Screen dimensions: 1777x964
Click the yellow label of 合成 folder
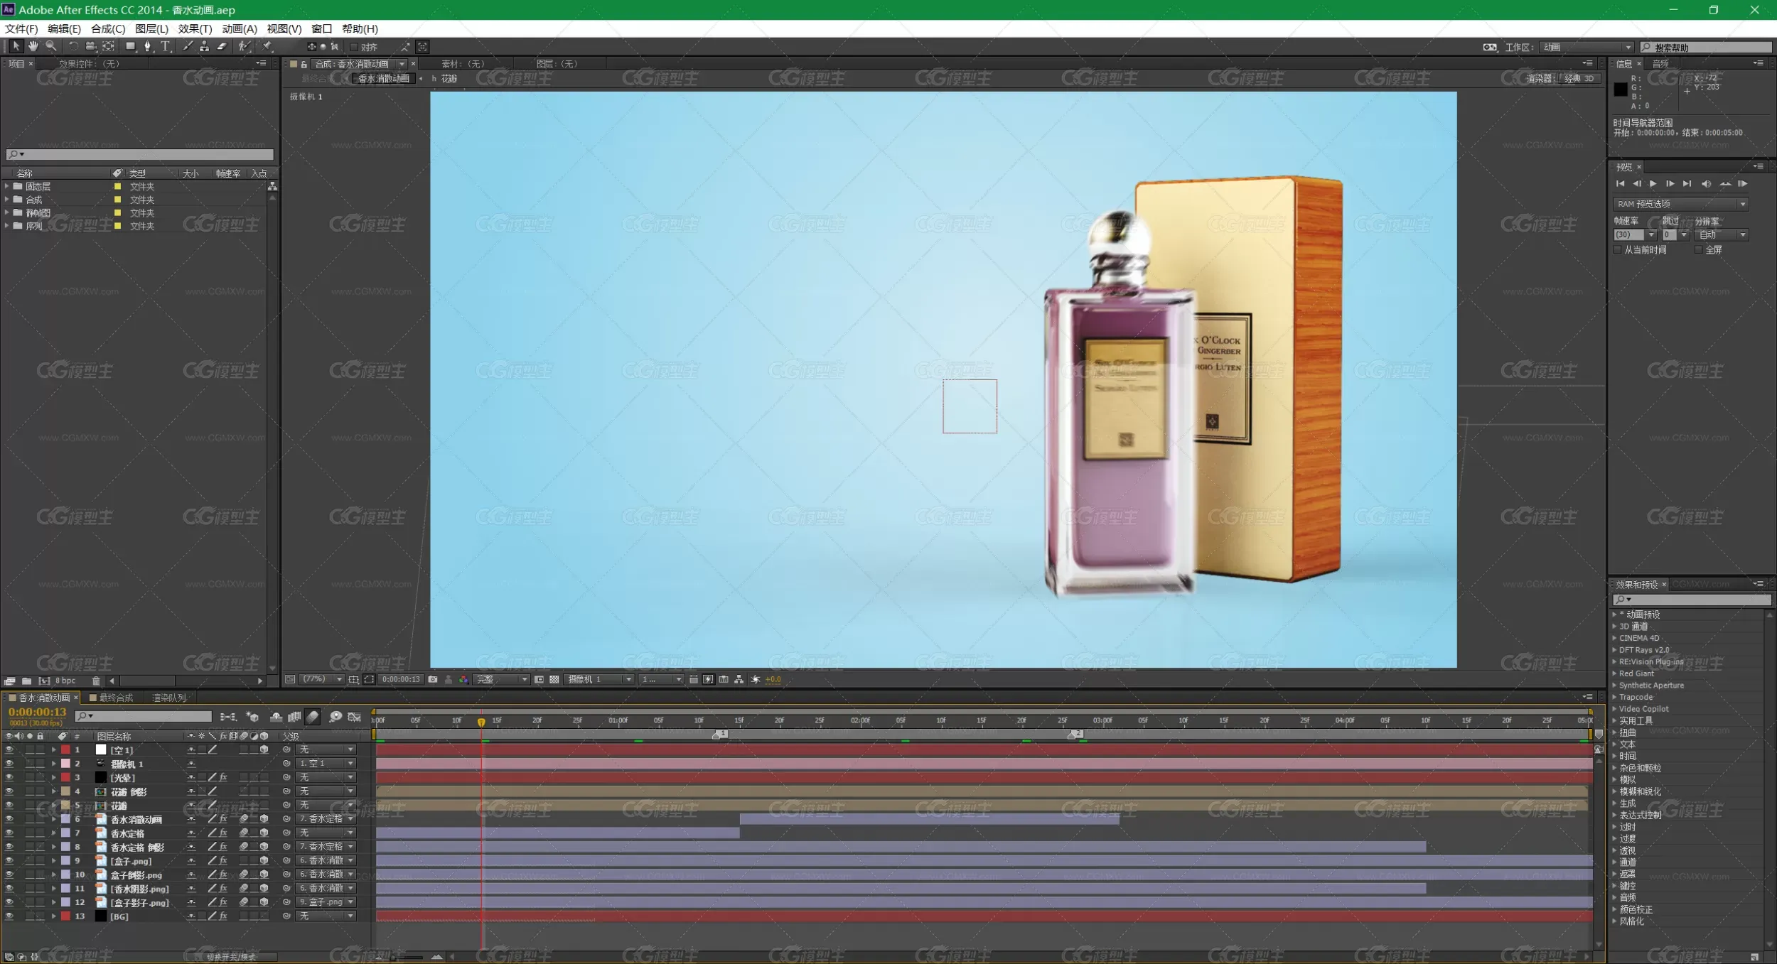click(x=117, y=200)
